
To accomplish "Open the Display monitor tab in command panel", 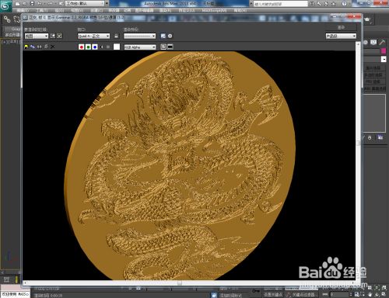I will pos(373,42).
